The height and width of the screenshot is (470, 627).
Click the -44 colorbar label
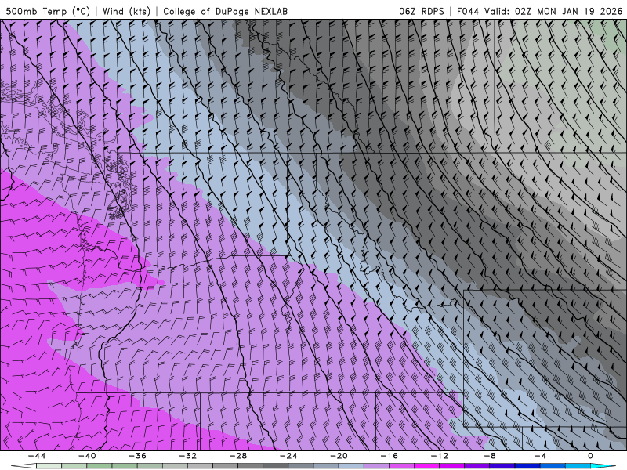(x=37, y=456)
